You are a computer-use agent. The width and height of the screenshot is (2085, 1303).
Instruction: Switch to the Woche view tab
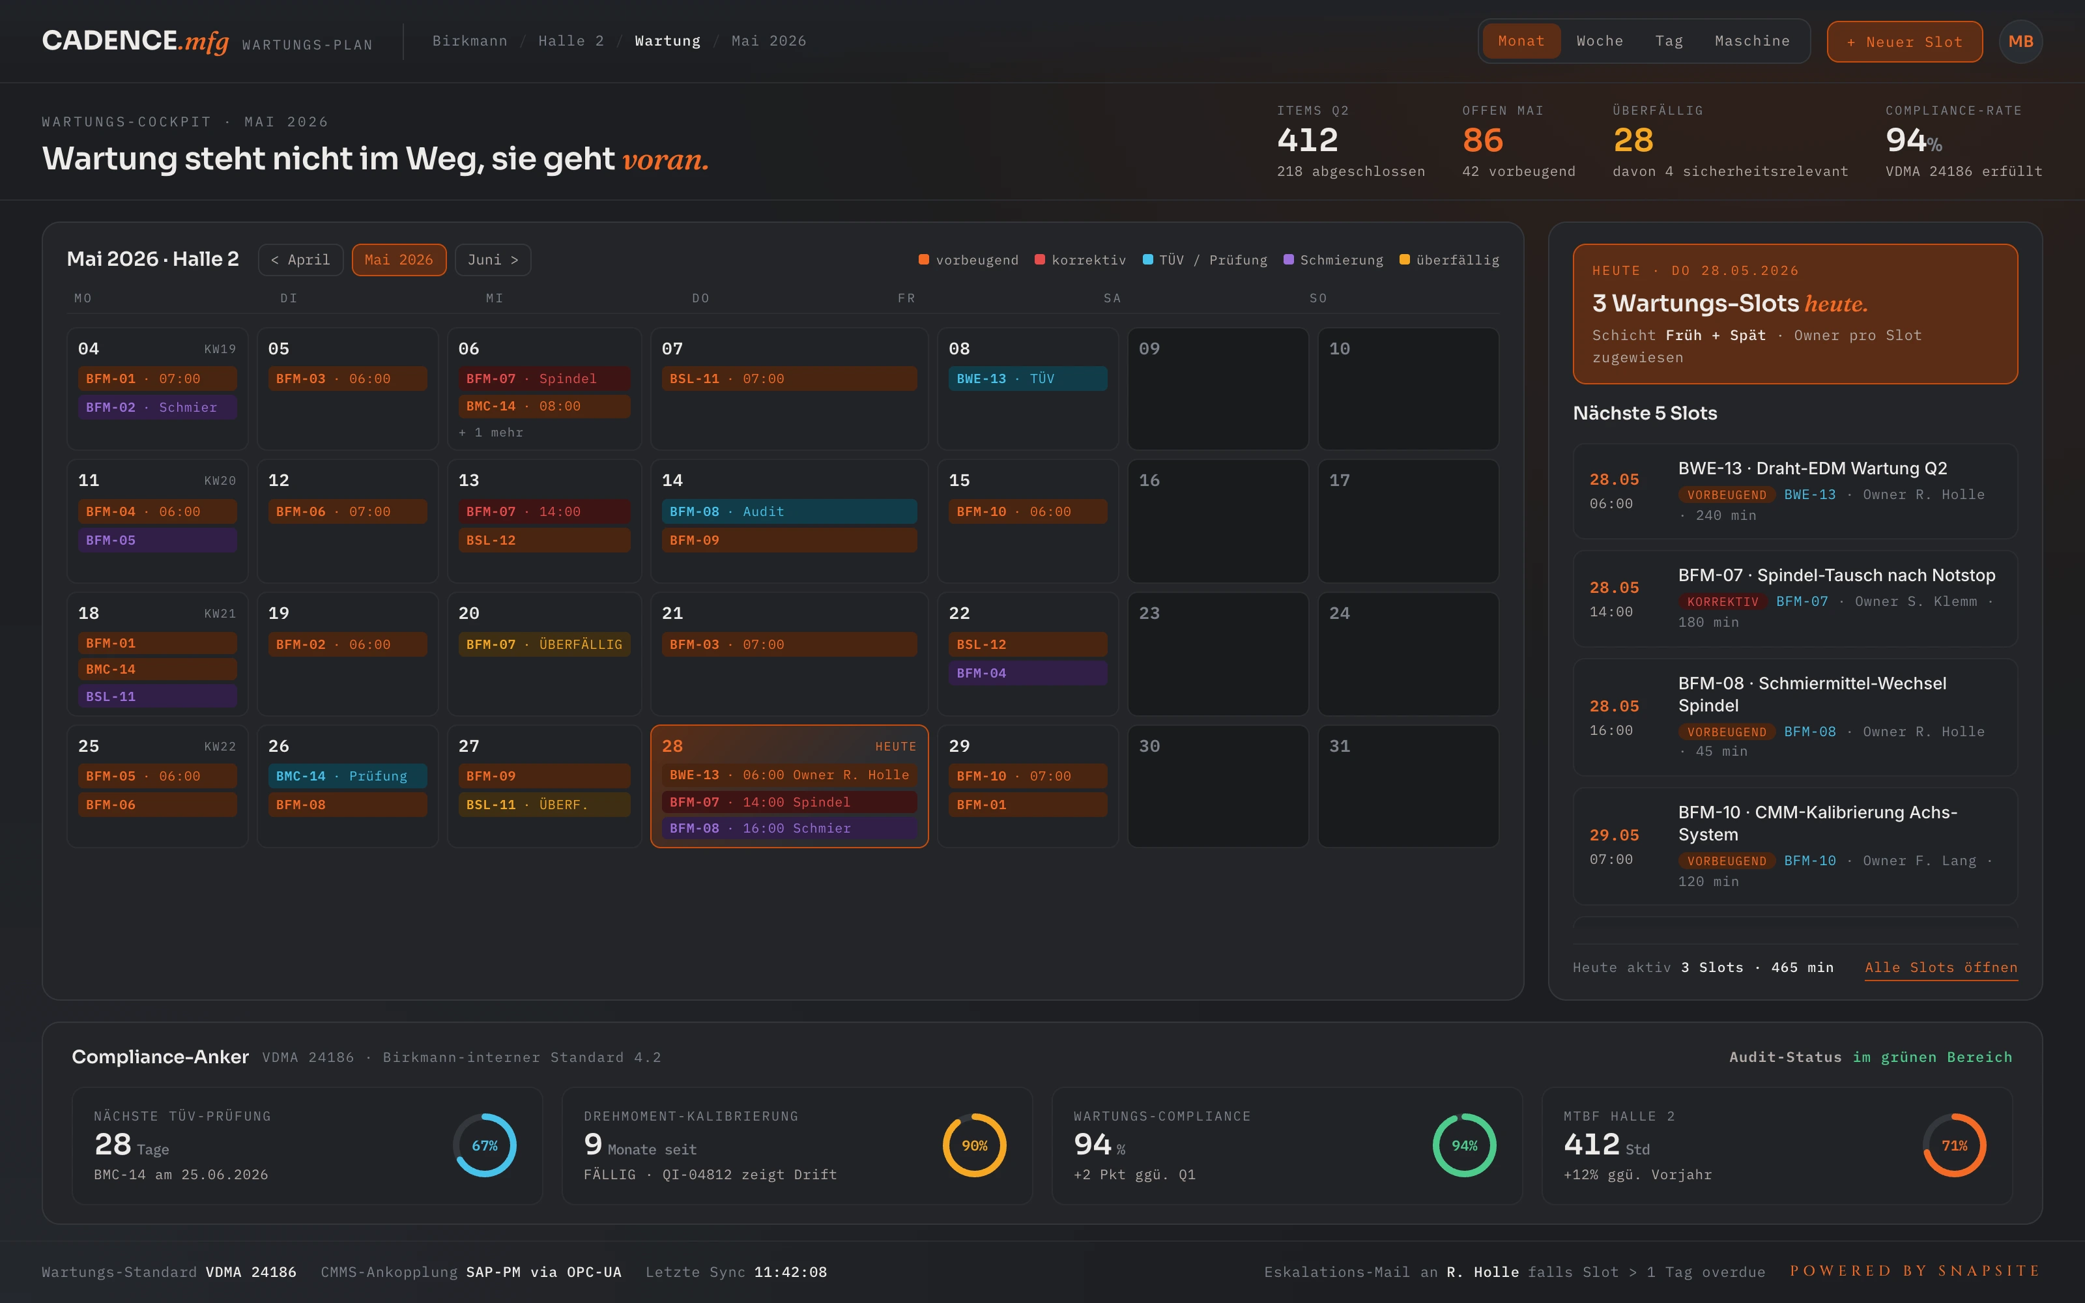point(1600,40)
